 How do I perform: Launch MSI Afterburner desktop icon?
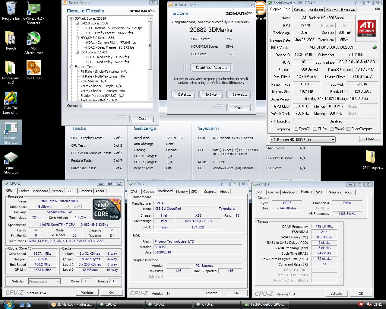(33, 43)
